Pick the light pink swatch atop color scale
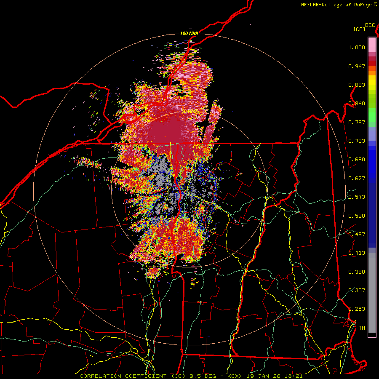379x379 pixels. coord(372,45)
